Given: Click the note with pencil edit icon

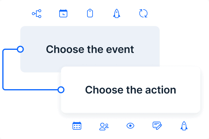Looking at the screenshot, I should [157, 125].
